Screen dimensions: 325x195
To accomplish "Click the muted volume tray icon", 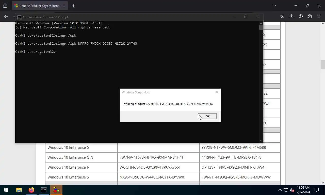I will pos(292,190).
